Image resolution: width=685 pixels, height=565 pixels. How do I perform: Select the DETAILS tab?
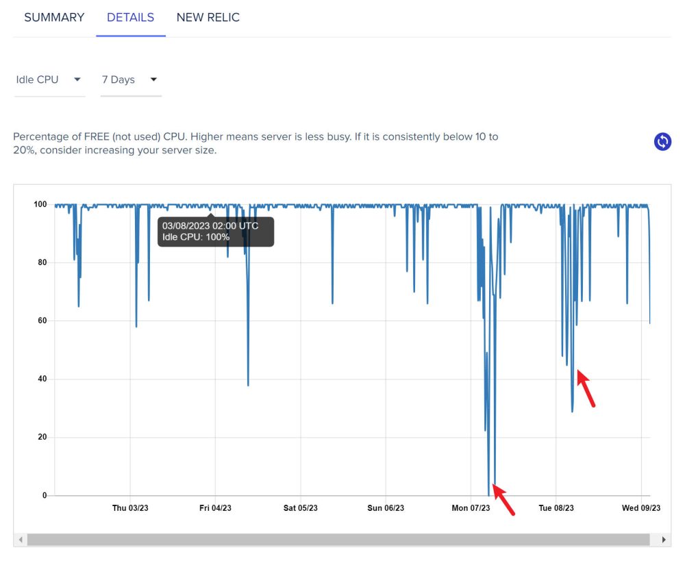(131, 18)
